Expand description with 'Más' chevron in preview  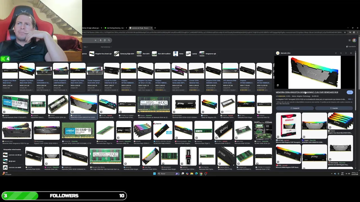click(x=350, y=99)
